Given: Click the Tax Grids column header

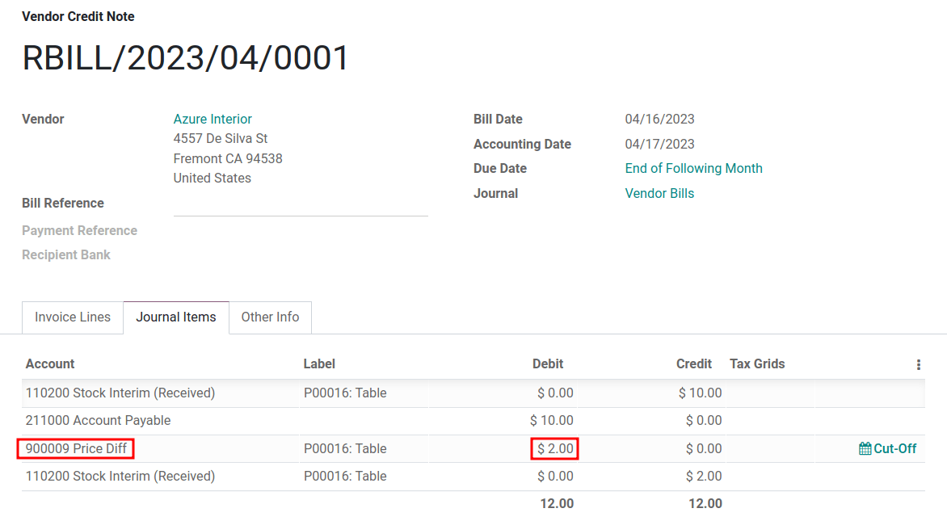Looking at the screenshot, I should click(757, 364).
